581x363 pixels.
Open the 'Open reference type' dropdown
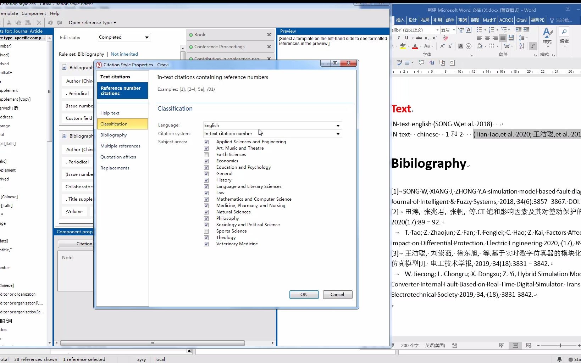(x=92, y=23)
